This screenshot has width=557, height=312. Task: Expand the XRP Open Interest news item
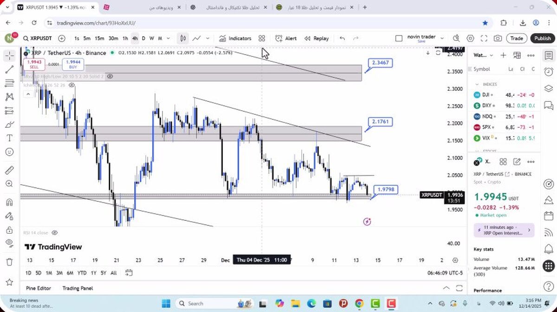pyautogui.click(x=504, y=230)
